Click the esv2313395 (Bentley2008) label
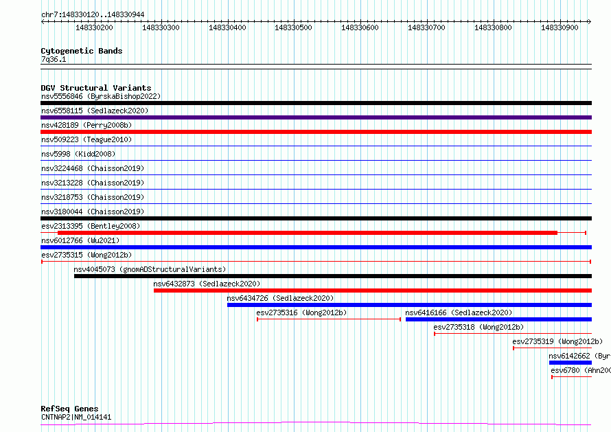Viewport: 611px width, 432px height. click(x=91, y=227)
